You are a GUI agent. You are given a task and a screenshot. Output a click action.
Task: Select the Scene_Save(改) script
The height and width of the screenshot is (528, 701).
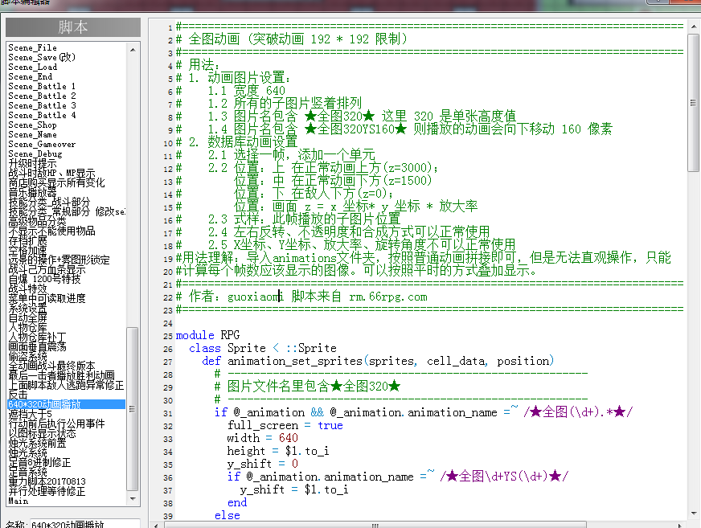(x=42, y=57)
